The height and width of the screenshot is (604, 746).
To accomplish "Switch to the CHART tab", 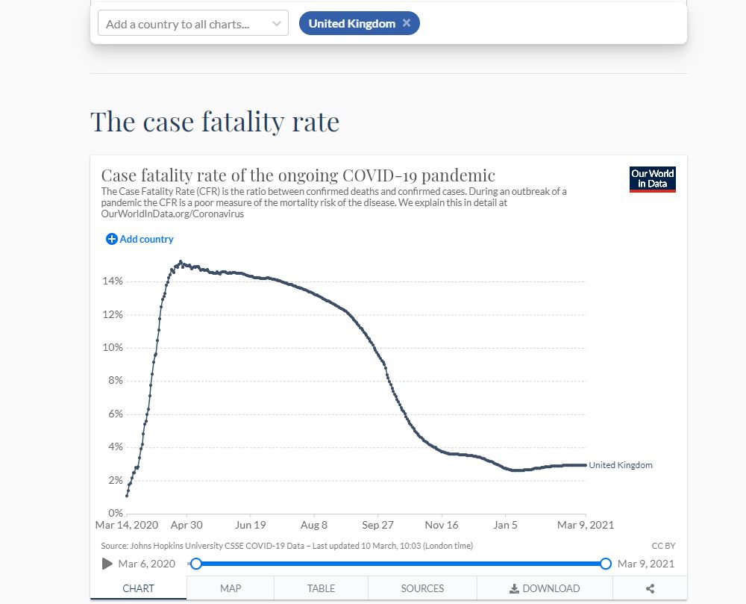I will pos(138,588).
